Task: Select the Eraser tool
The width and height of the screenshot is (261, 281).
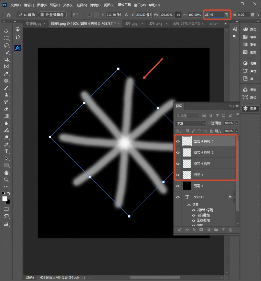Action: tap(6, 109)
